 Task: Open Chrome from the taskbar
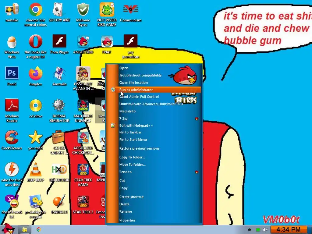[x=39, y=230]
